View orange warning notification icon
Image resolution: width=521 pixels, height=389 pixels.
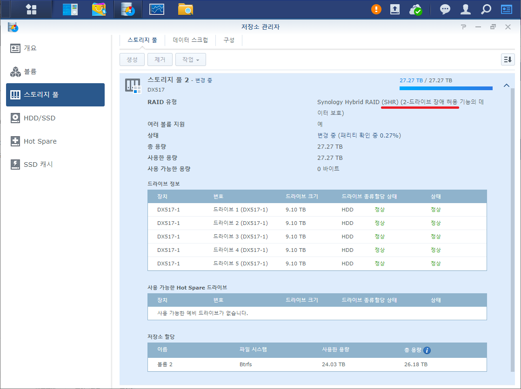pos(376,9)
